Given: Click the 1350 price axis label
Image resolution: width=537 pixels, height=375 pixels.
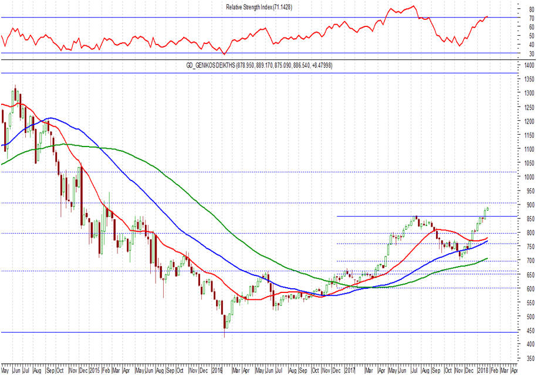Looking at the screenshot, I should click(x=529, y=79).
